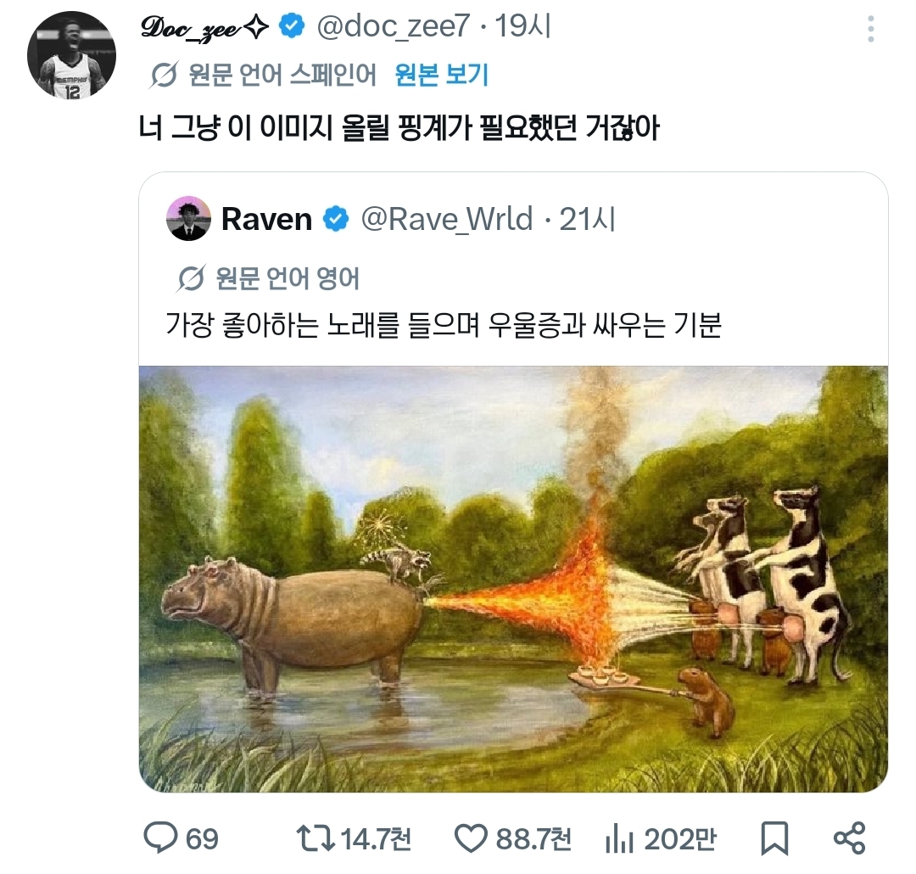Go to the @Rave_Wrld handle
The image size is (916, 874).
[x=447, y=219]
